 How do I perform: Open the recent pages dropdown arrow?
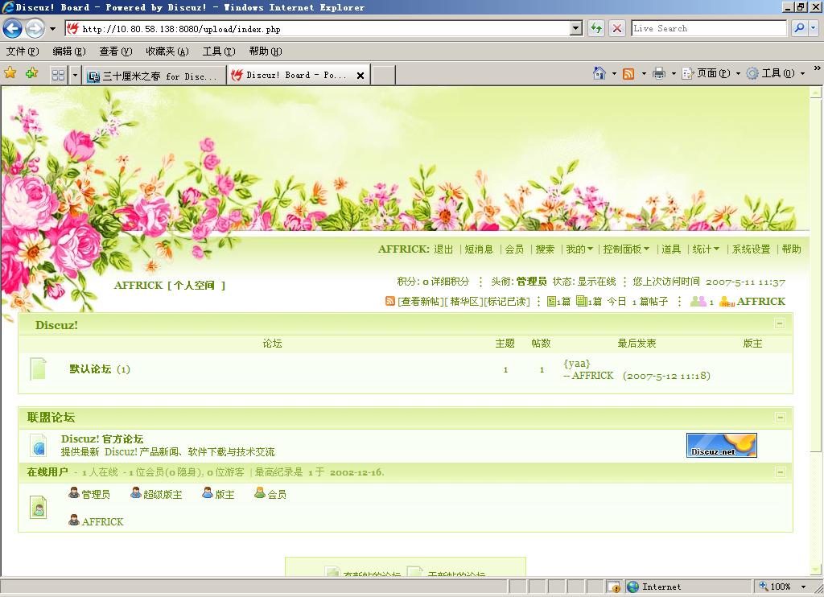[x=52, y=29]
